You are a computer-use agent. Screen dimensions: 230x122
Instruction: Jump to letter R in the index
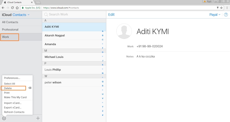[x=103, y=86]
